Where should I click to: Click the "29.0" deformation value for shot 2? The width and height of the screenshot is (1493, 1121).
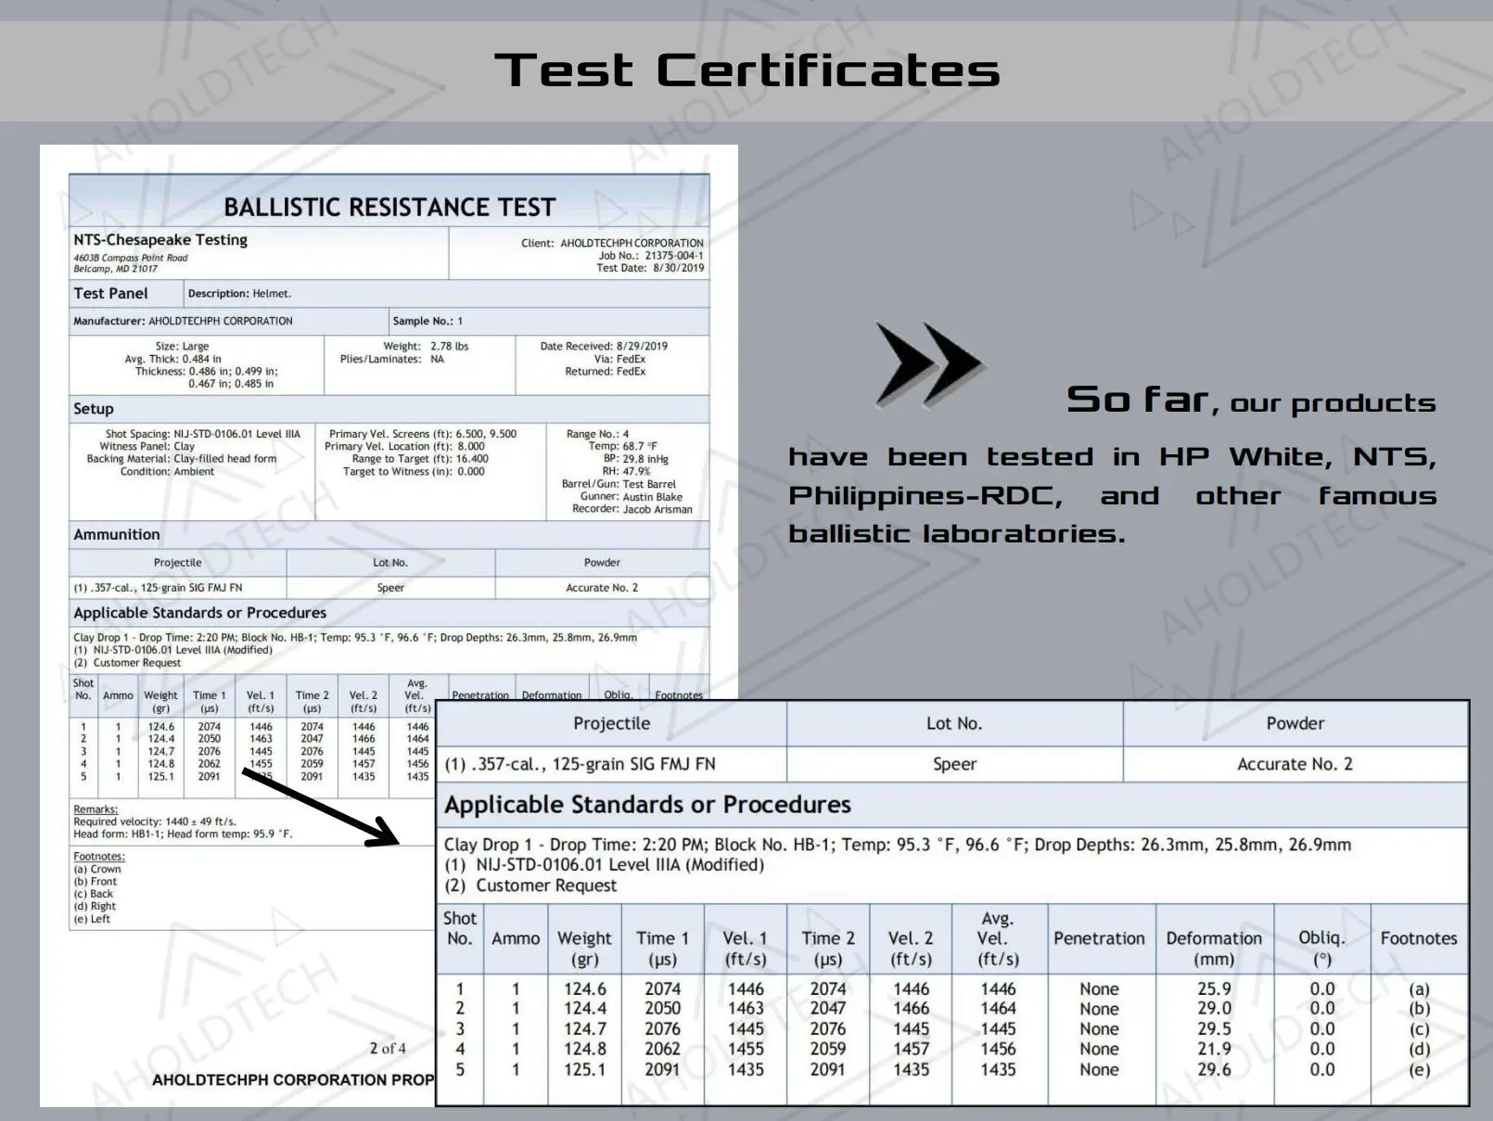click(1214, 1009)
